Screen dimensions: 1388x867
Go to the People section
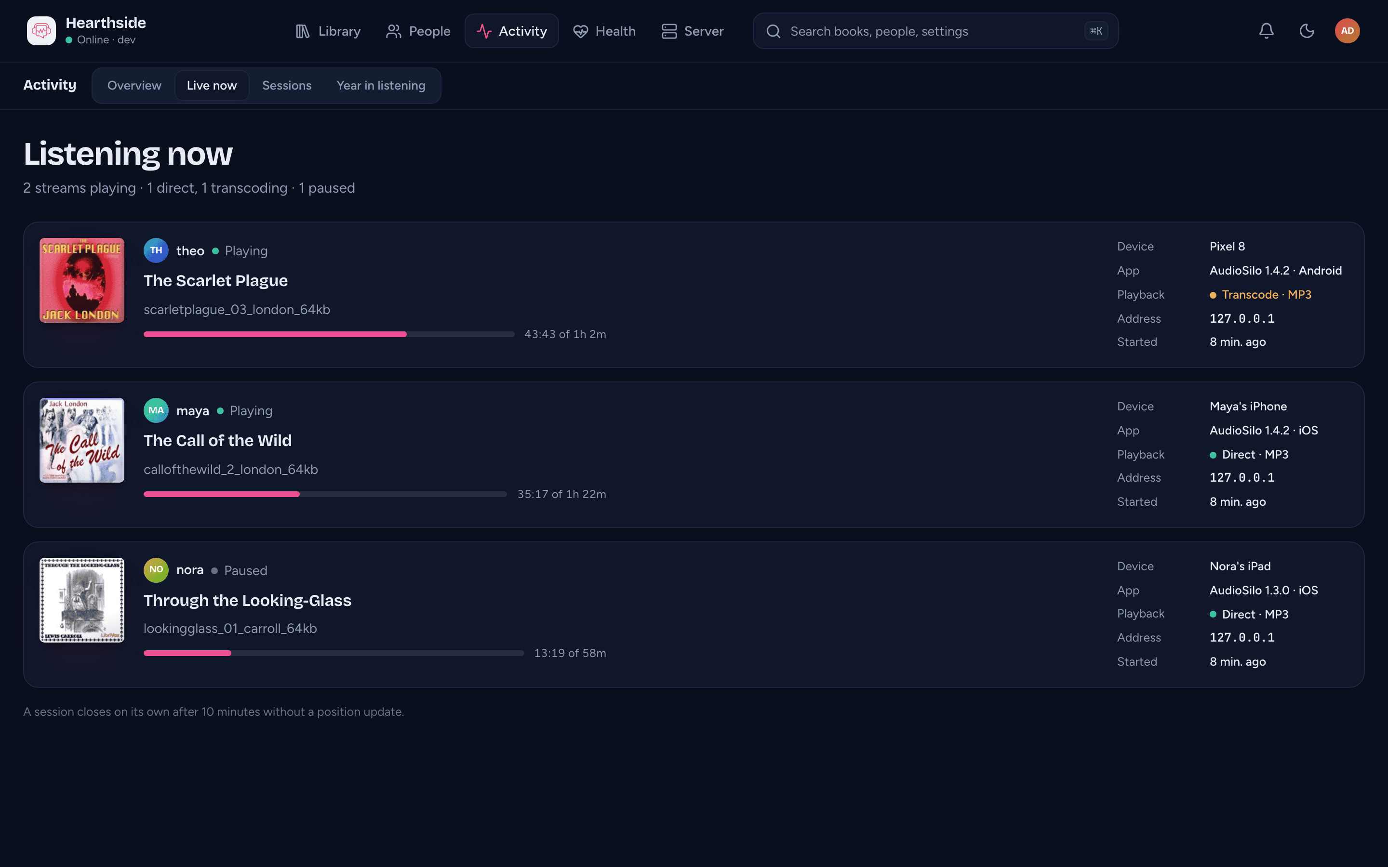coord(418,31)
